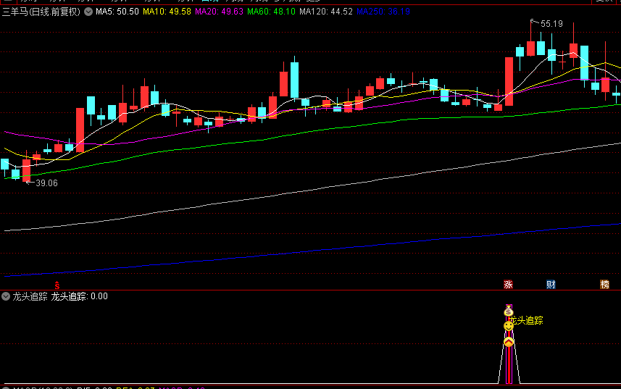
Task: Select the MA250: 36.19 label
Action: pos(383,12)
